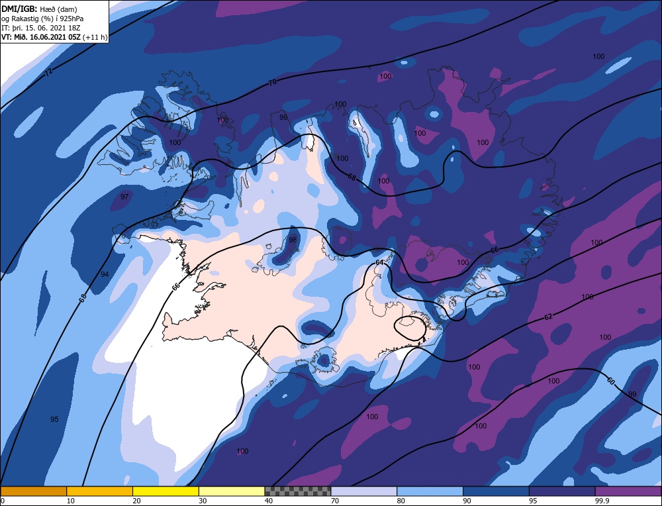Click the medium blue 90–95 legend swatch
Image resolution: width=662 pixels, height=506 pixels.
pyautogui.click(x=496, y=491)
